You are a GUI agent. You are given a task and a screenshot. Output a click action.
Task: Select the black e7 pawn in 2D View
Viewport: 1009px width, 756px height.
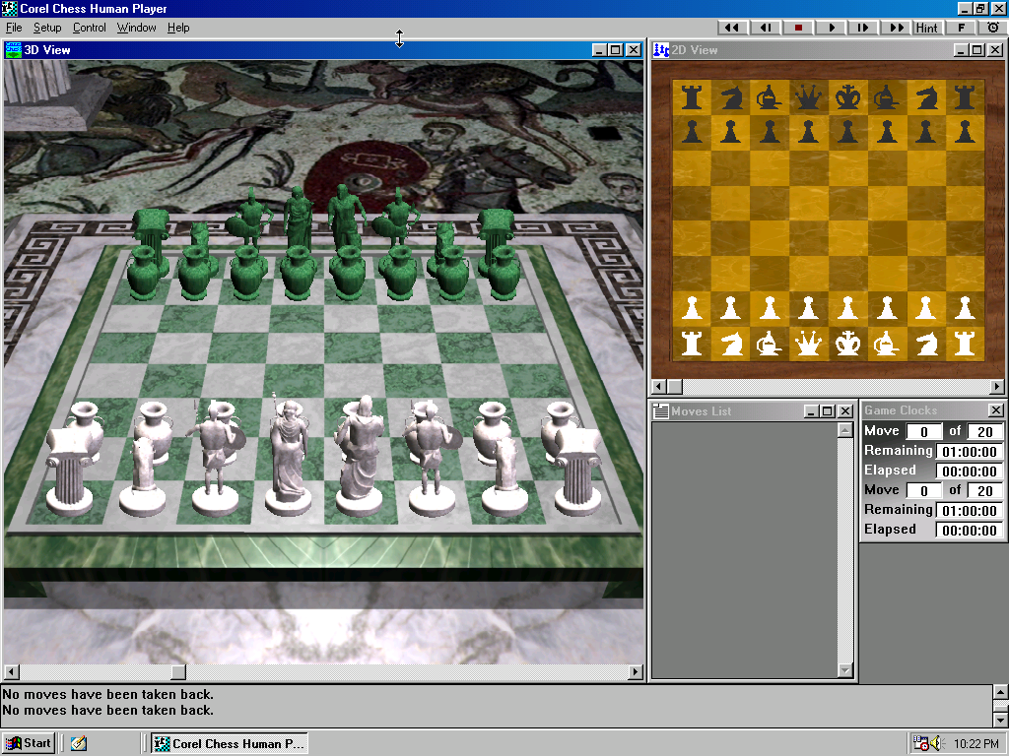[847, 133]
